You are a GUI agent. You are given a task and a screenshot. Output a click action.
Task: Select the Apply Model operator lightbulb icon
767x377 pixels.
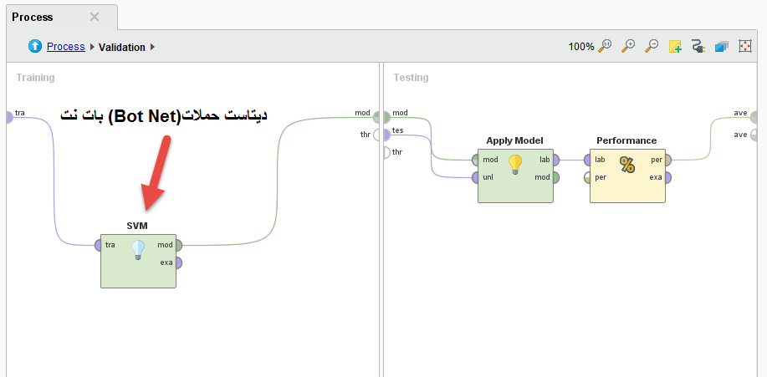515,164
